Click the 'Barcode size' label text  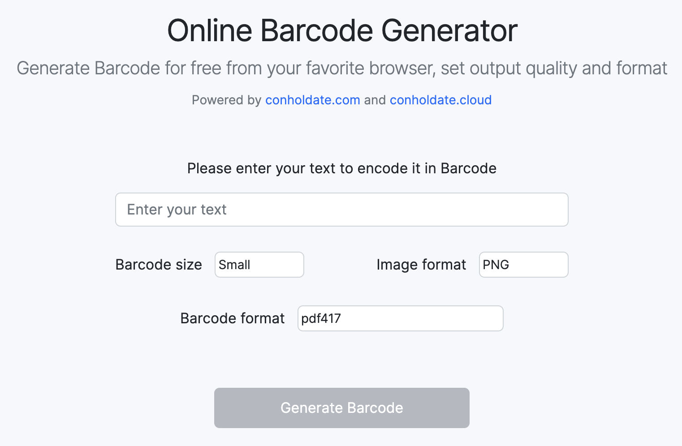click(x=159, y=265)
